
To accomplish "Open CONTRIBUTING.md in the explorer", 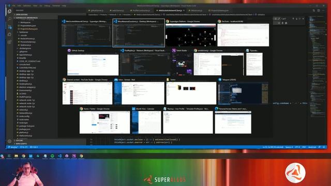I will tap(27, 68).
